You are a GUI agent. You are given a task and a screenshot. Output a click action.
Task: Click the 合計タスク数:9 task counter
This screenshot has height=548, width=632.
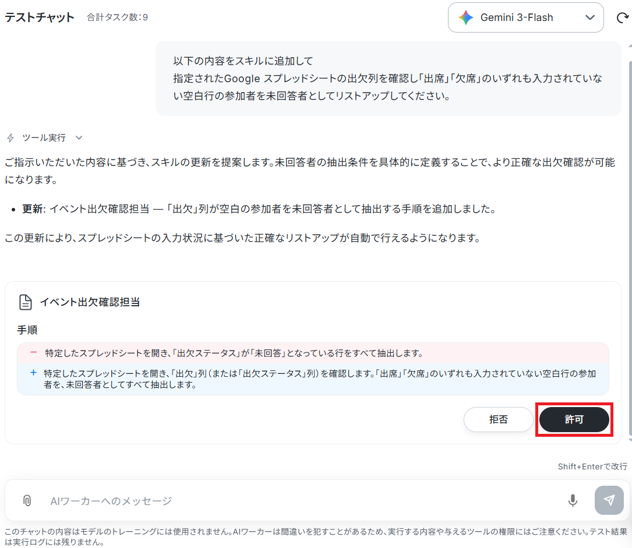(117, 17)
